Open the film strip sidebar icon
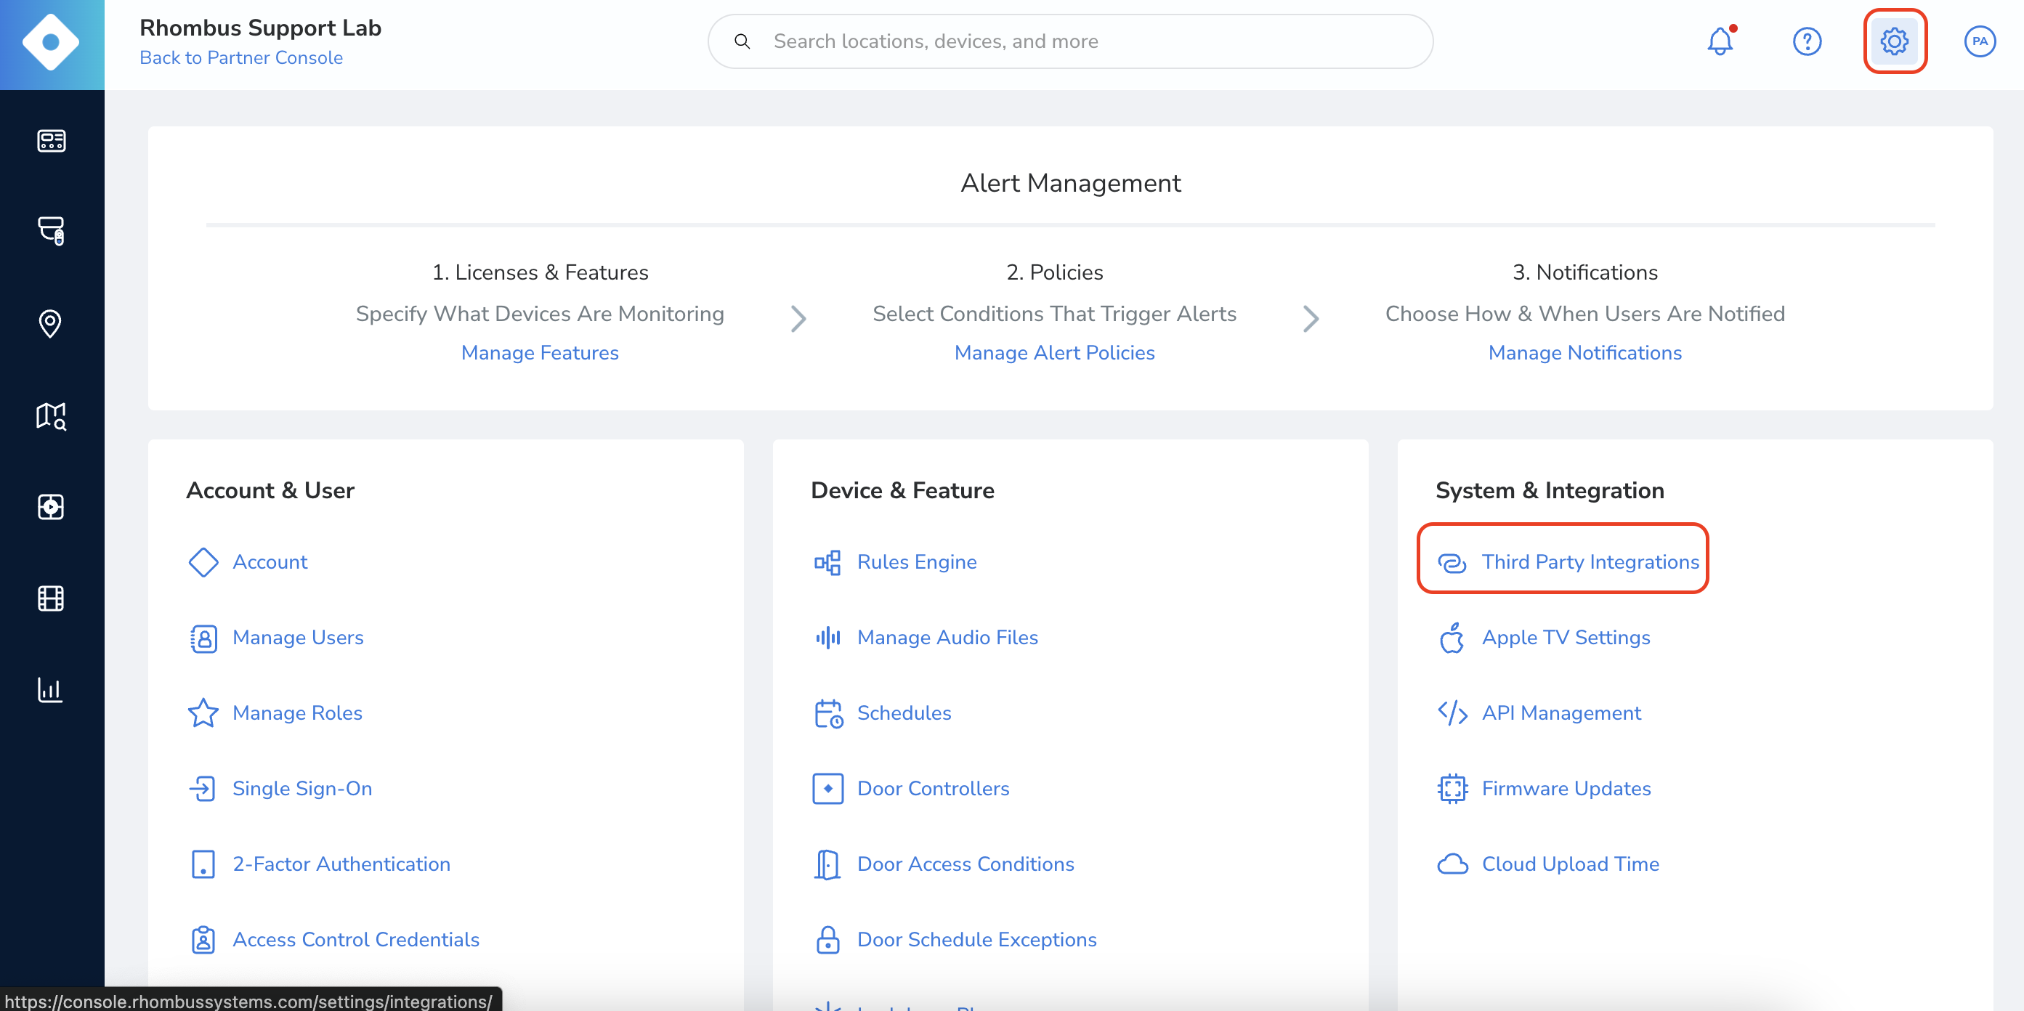Screen dimensions: 2024x1011 [x=51, y=598]
